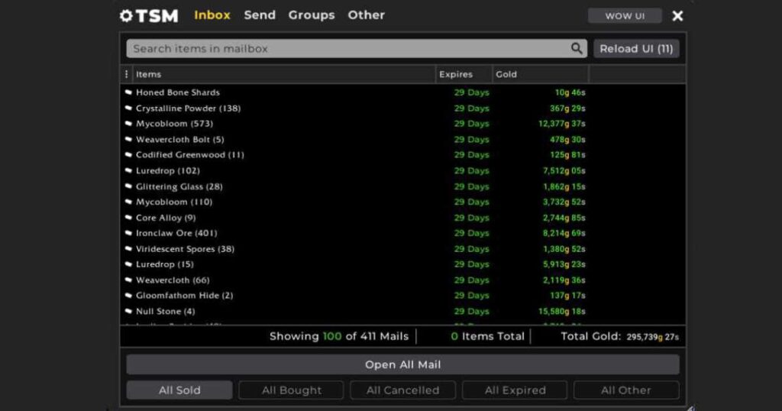Image resolution: width=782 pixels, height=411 pixels.
Task: Click mail icon beside Honed Bone Shards
Action: 128,92
